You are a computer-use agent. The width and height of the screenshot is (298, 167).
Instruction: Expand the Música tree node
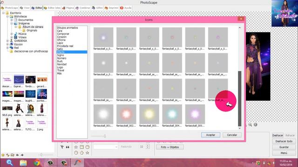12,34
